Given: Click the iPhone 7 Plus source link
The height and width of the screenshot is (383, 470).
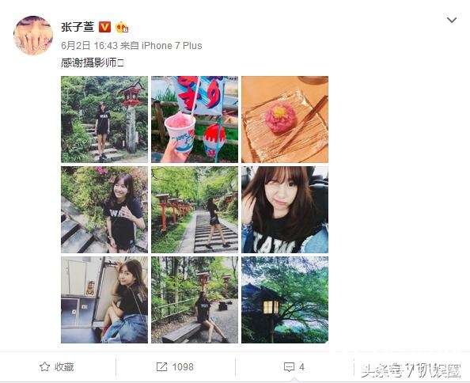Looking at the screenshot, I should [172, 46].
